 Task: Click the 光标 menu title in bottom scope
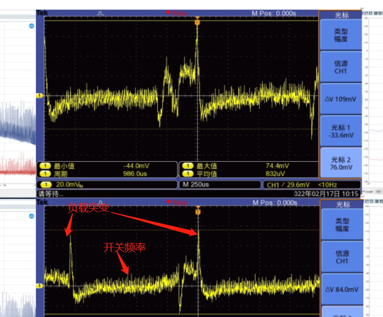pos(343,204)
